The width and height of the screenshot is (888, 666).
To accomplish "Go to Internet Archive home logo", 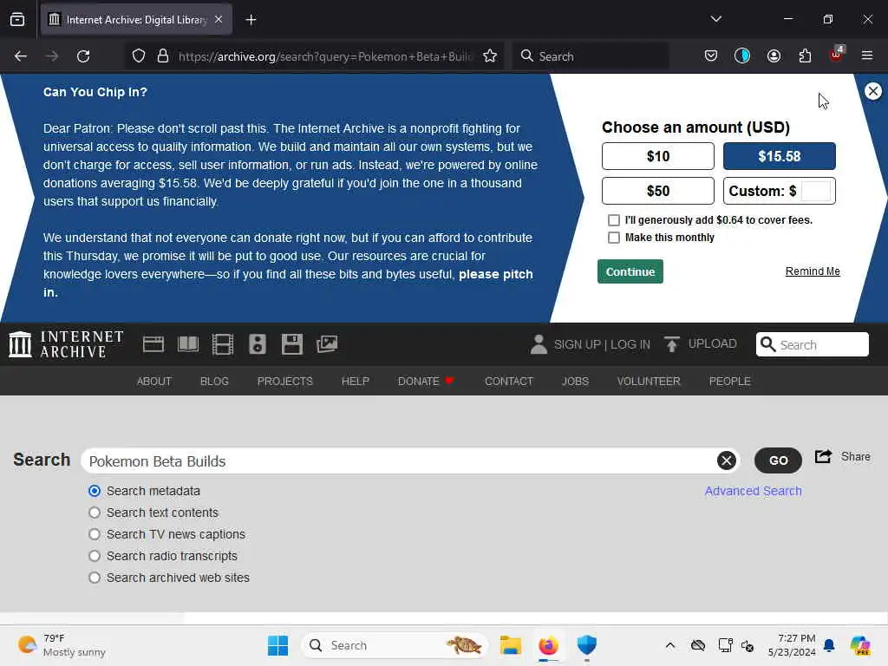I will tap(66, 344).
